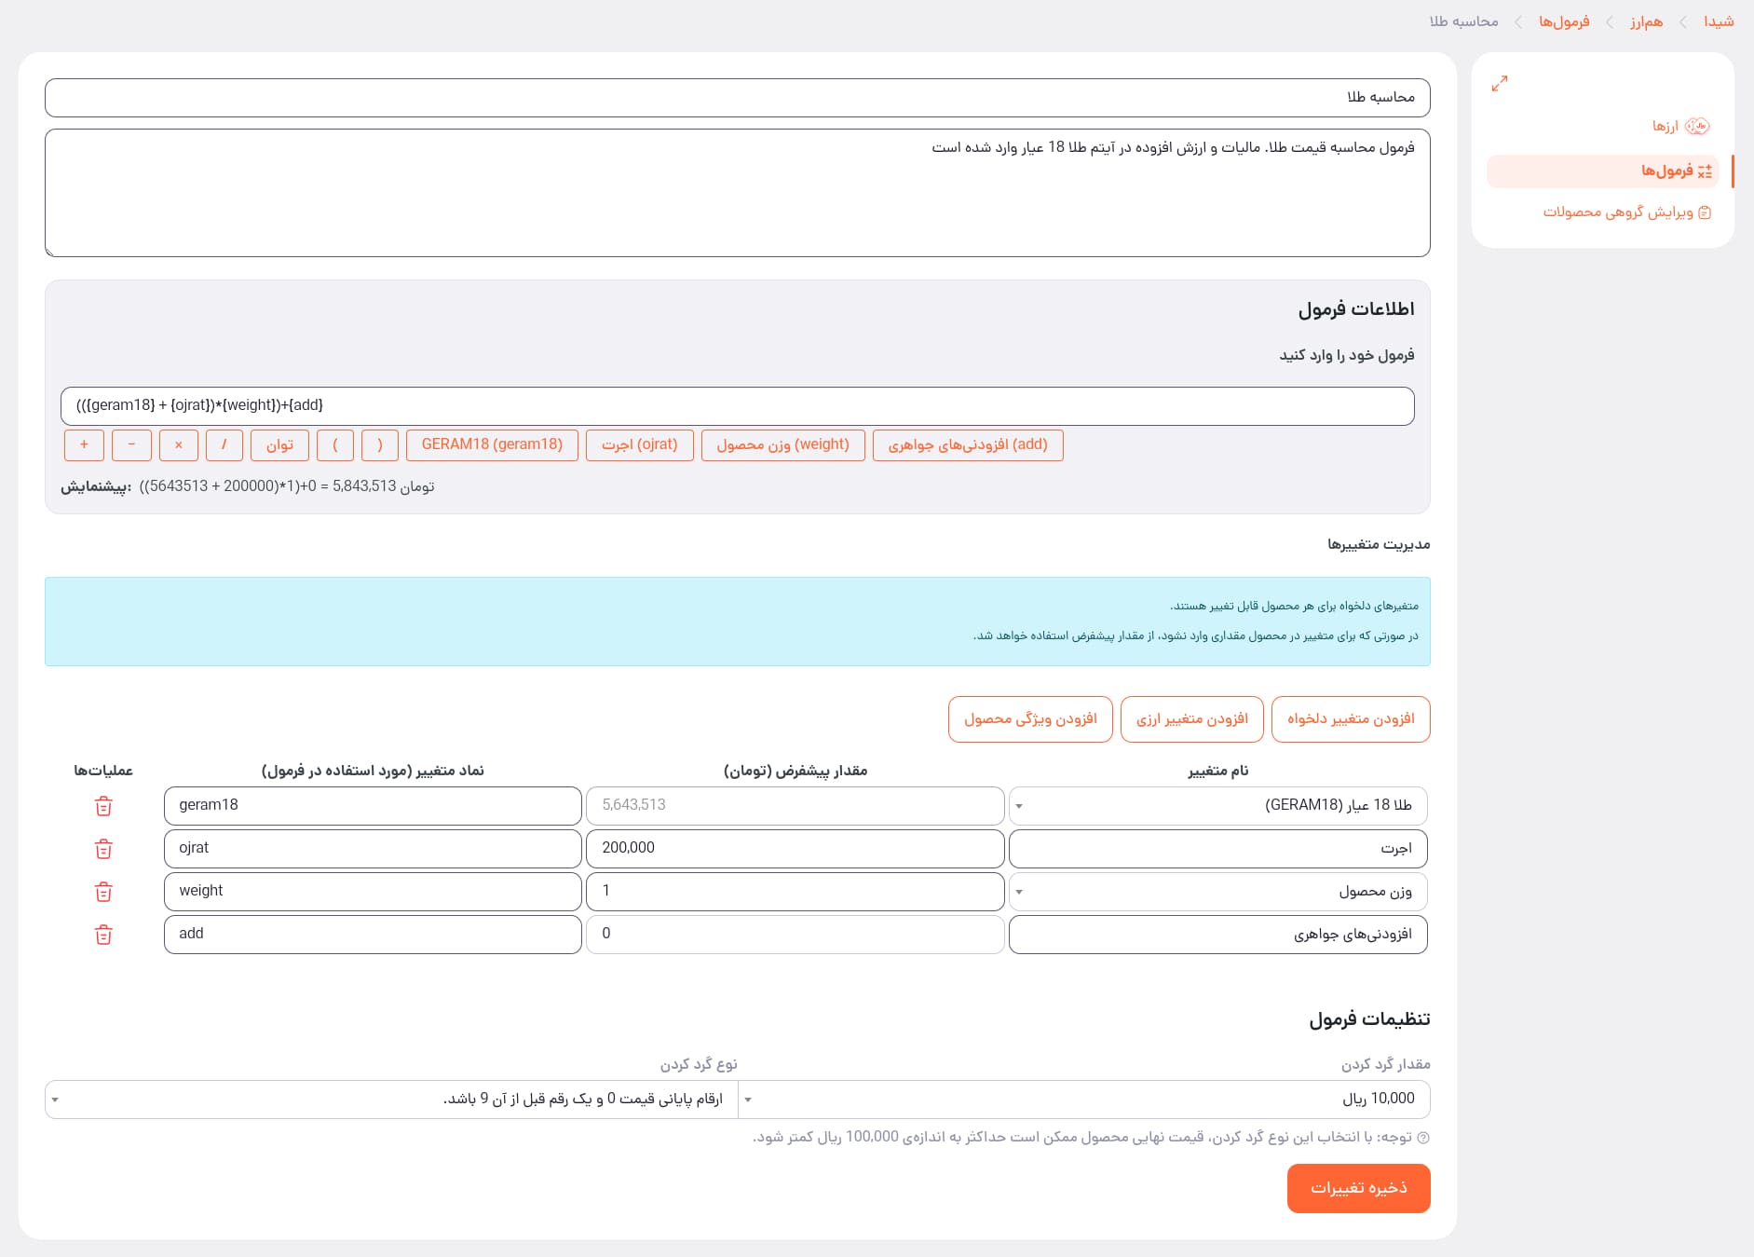Click the اطلاعات فرمول heading

[x=1356, y=309]
